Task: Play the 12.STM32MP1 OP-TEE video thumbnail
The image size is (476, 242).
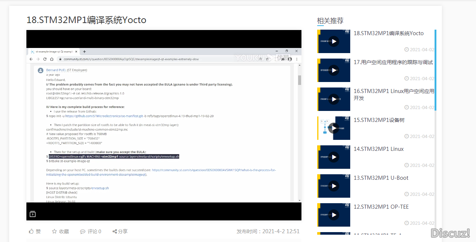Action: click(x=333, y=215)
